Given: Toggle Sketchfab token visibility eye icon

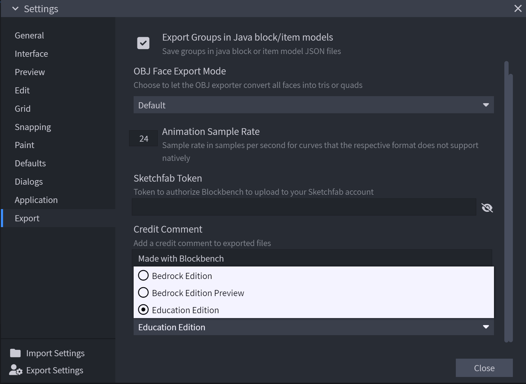Looking at the screenshot, I should click(x=487, y=208).
